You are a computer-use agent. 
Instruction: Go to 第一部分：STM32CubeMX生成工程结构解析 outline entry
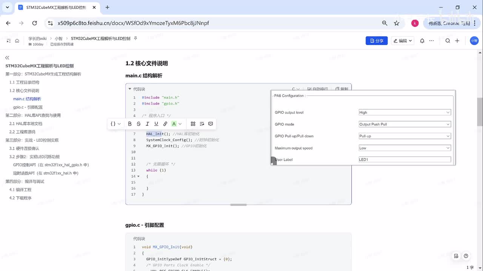click(x=43, y=74)
